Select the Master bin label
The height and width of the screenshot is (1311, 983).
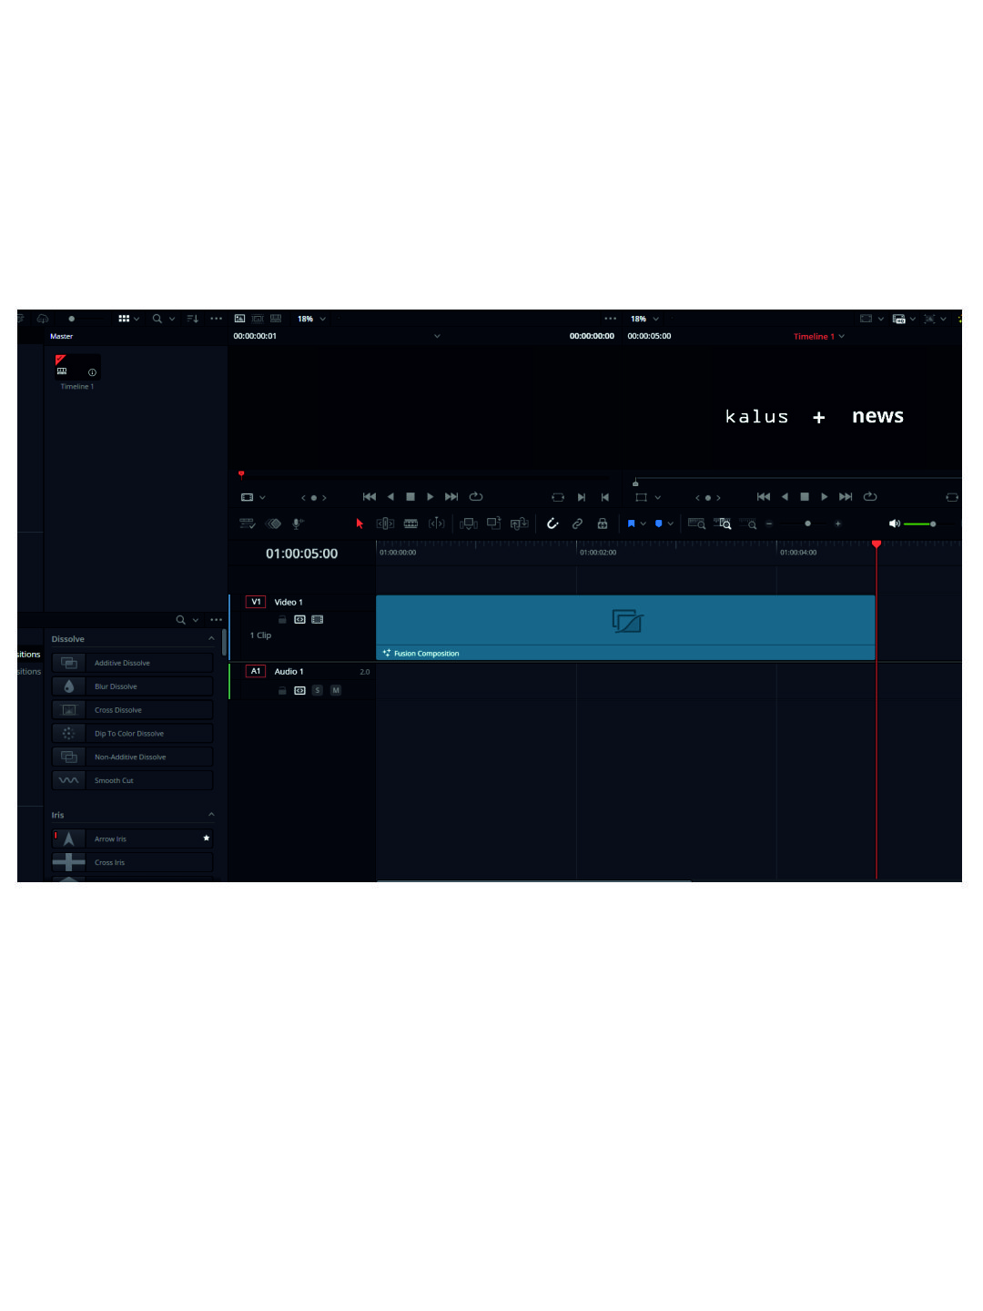(61, 337)
